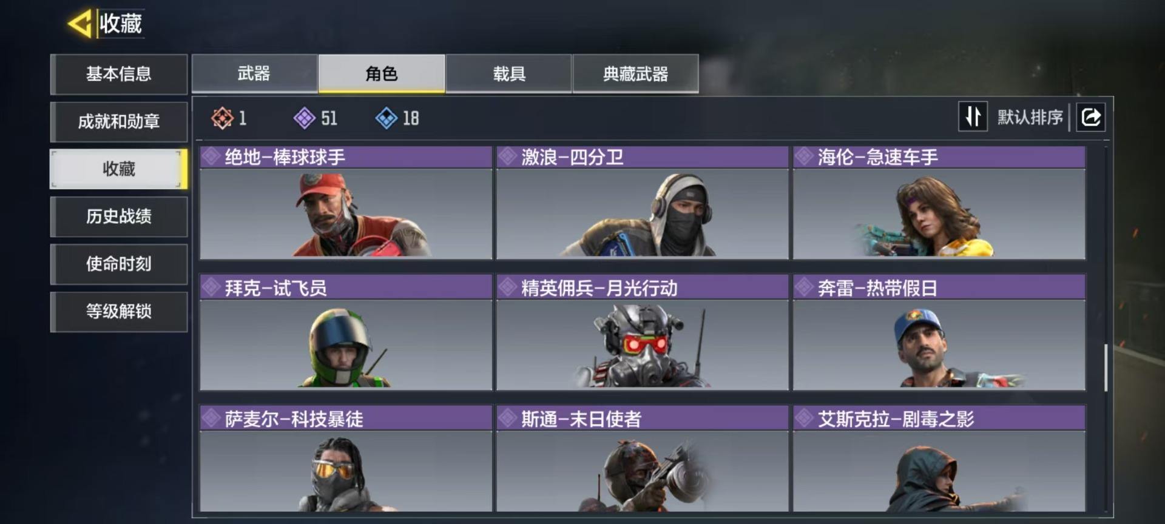Open 等级解锁 sidebar entry
This screenshot has height=524, width=1165.
click(119, 312)
